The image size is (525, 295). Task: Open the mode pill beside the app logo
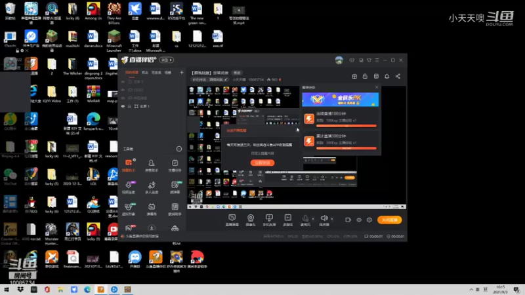(x=167, y=60)
